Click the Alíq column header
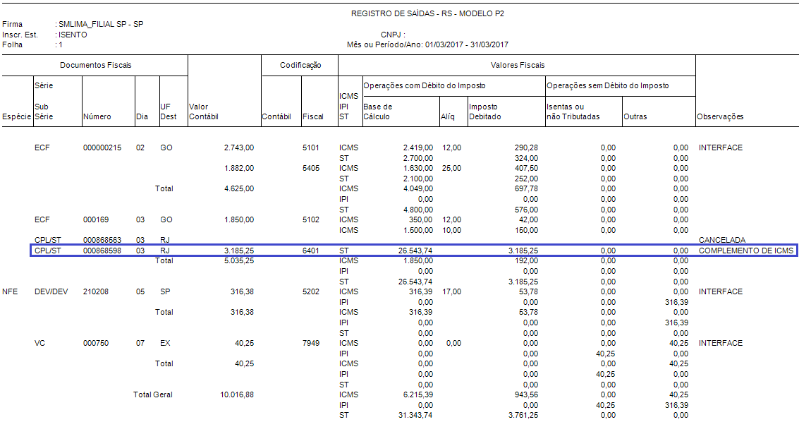 pos(447,116)
